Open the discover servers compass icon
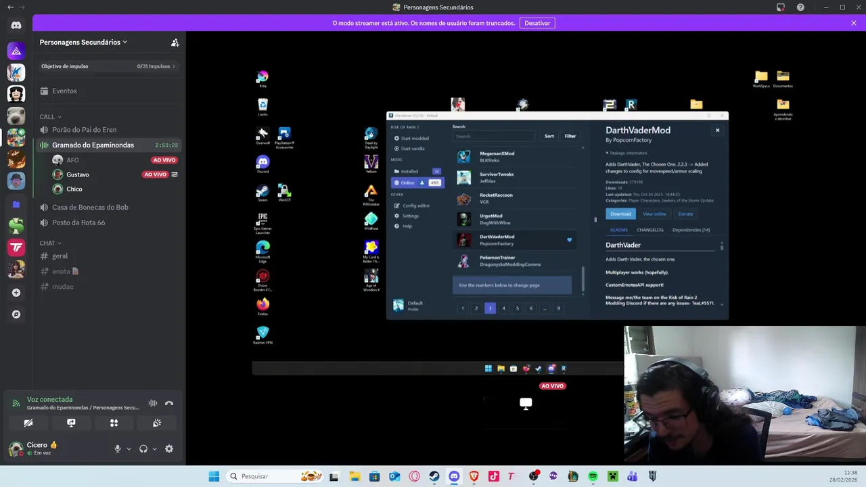The height and width of the screenshot is (487, 866). point(16,315)
